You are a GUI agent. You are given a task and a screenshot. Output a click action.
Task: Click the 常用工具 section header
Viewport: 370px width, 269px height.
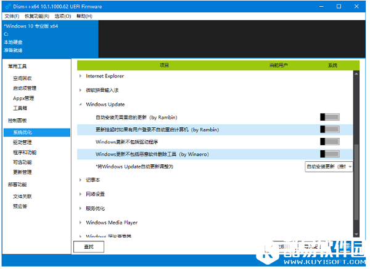[x=17, y=66]
